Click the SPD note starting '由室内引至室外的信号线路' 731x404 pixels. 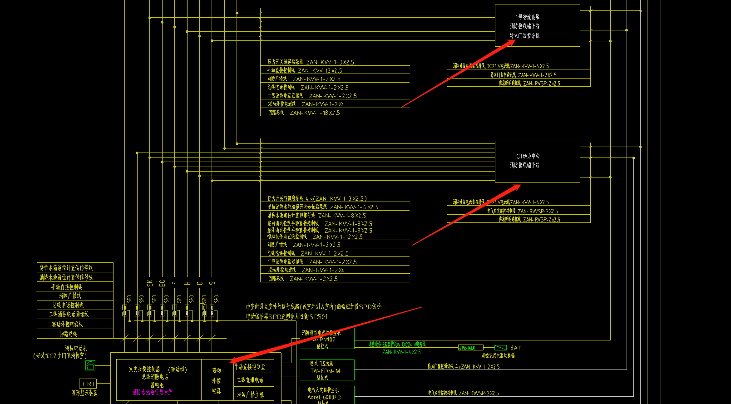click(x=314, y=307)
